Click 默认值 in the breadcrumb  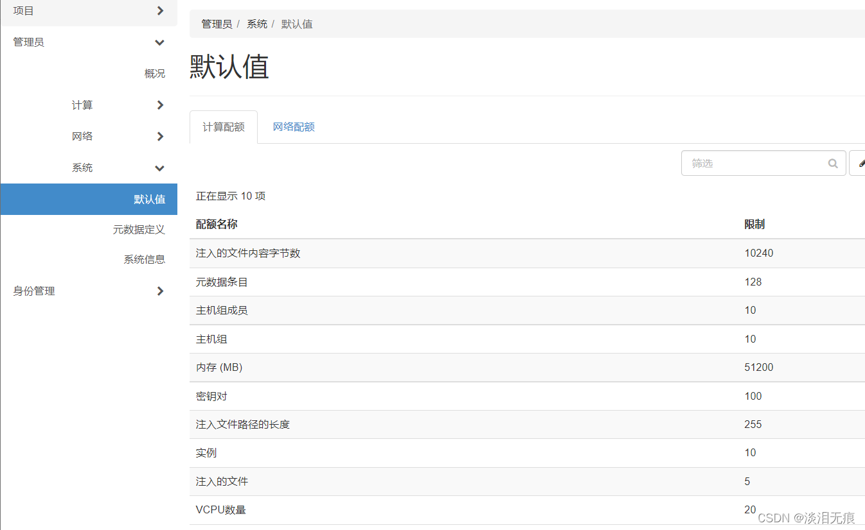pos(297,24)
